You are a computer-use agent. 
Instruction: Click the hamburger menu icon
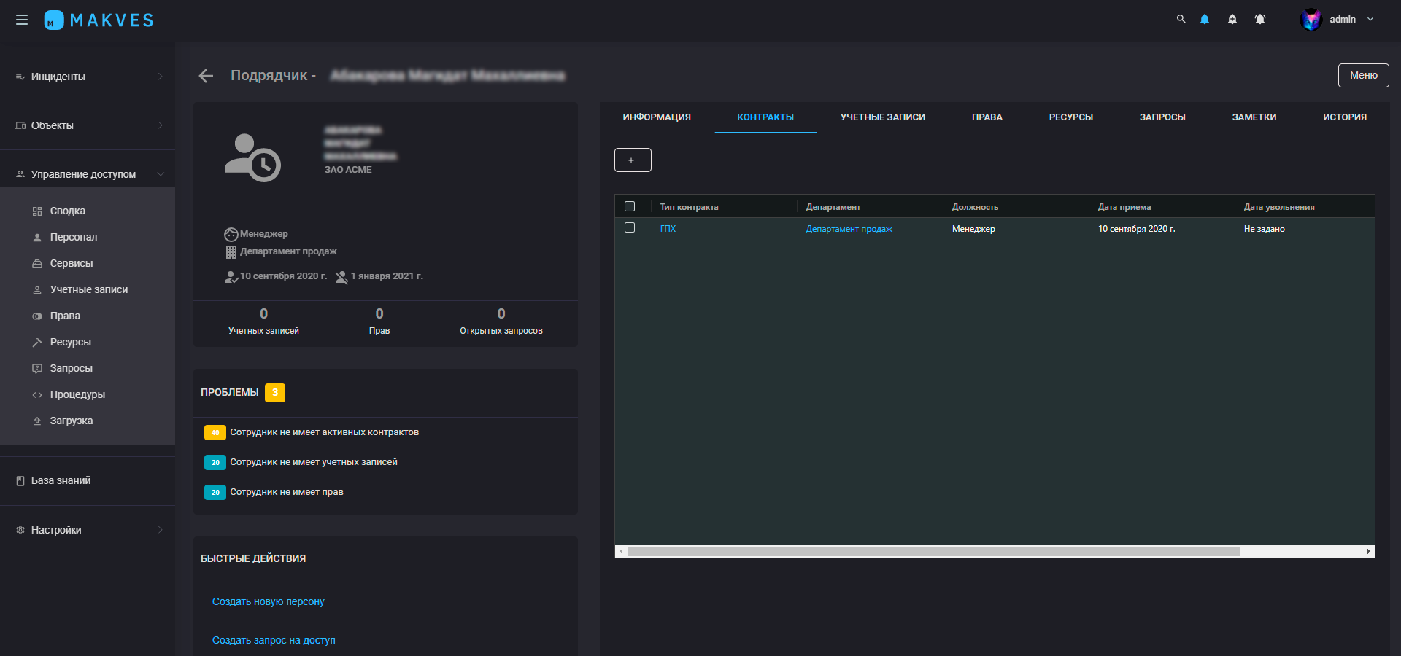[22, 20]
